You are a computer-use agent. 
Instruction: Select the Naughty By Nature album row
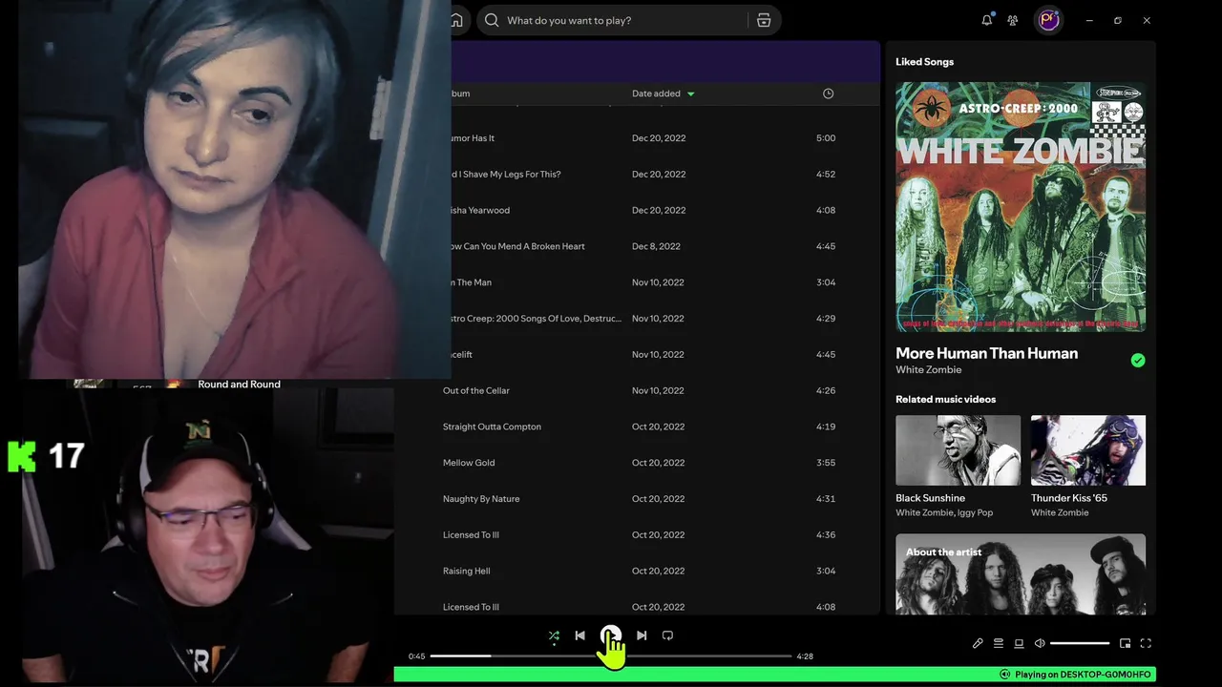(638, 499)
